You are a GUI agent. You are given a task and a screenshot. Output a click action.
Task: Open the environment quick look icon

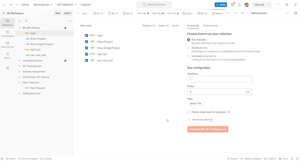point(296,13)
